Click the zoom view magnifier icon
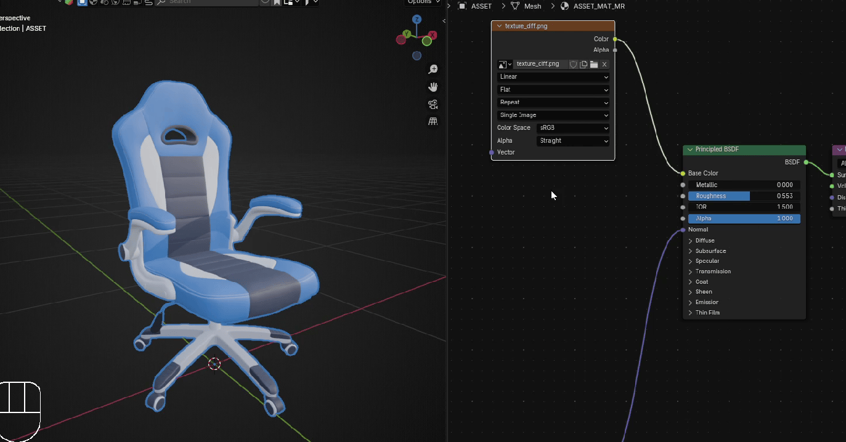 (x=433, y=69)
